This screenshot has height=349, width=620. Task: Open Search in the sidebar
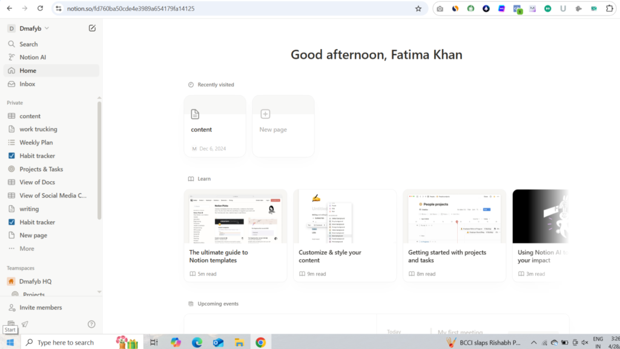coord(28,44)
